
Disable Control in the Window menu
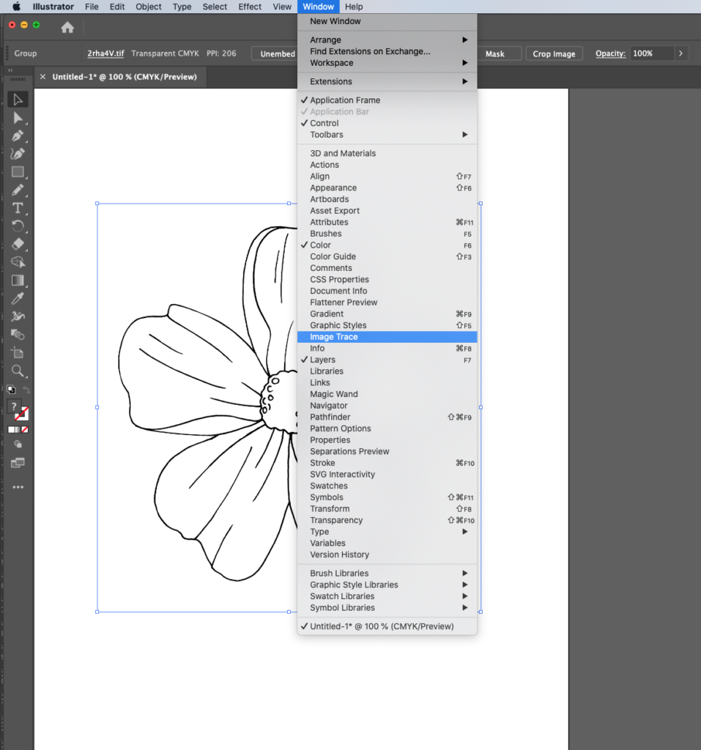[x=324, y=123]
